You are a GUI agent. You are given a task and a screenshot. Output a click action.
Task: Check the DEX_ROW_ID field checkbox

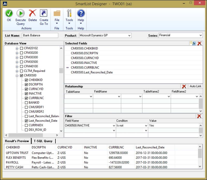pyautogui.click(x=26, y=130)
